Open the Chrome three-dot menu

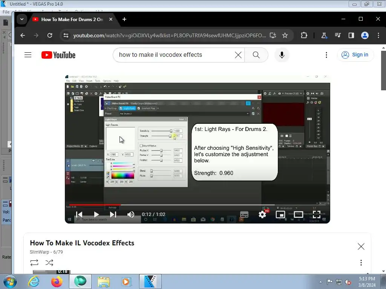pyautogui.click(x=378, y=35)
